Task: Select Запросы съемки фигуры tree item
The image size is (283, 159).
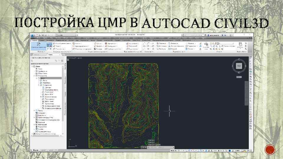Action: point(53,108)
